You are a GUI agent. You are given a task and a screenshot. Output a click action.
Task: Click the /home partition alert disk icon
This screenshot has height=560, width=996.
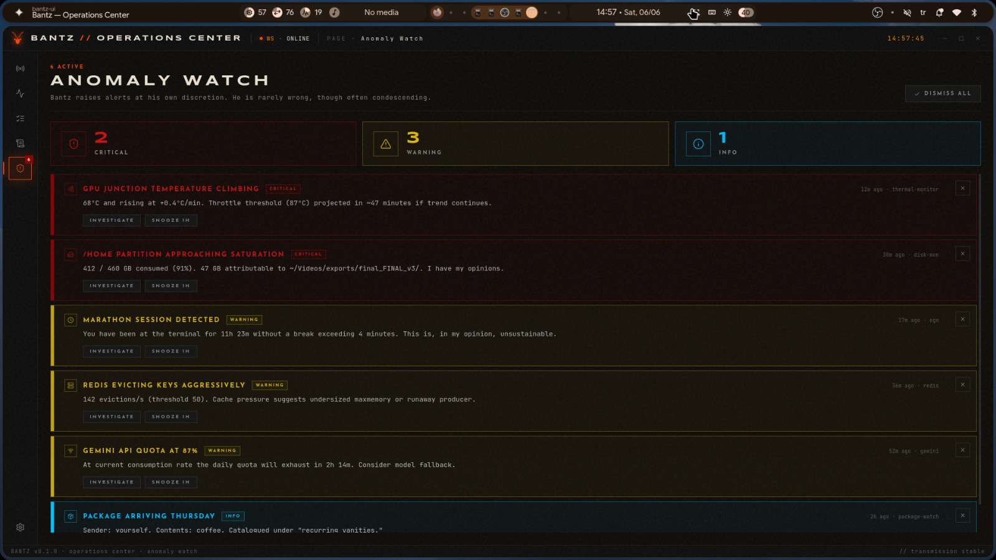[71, 254]
